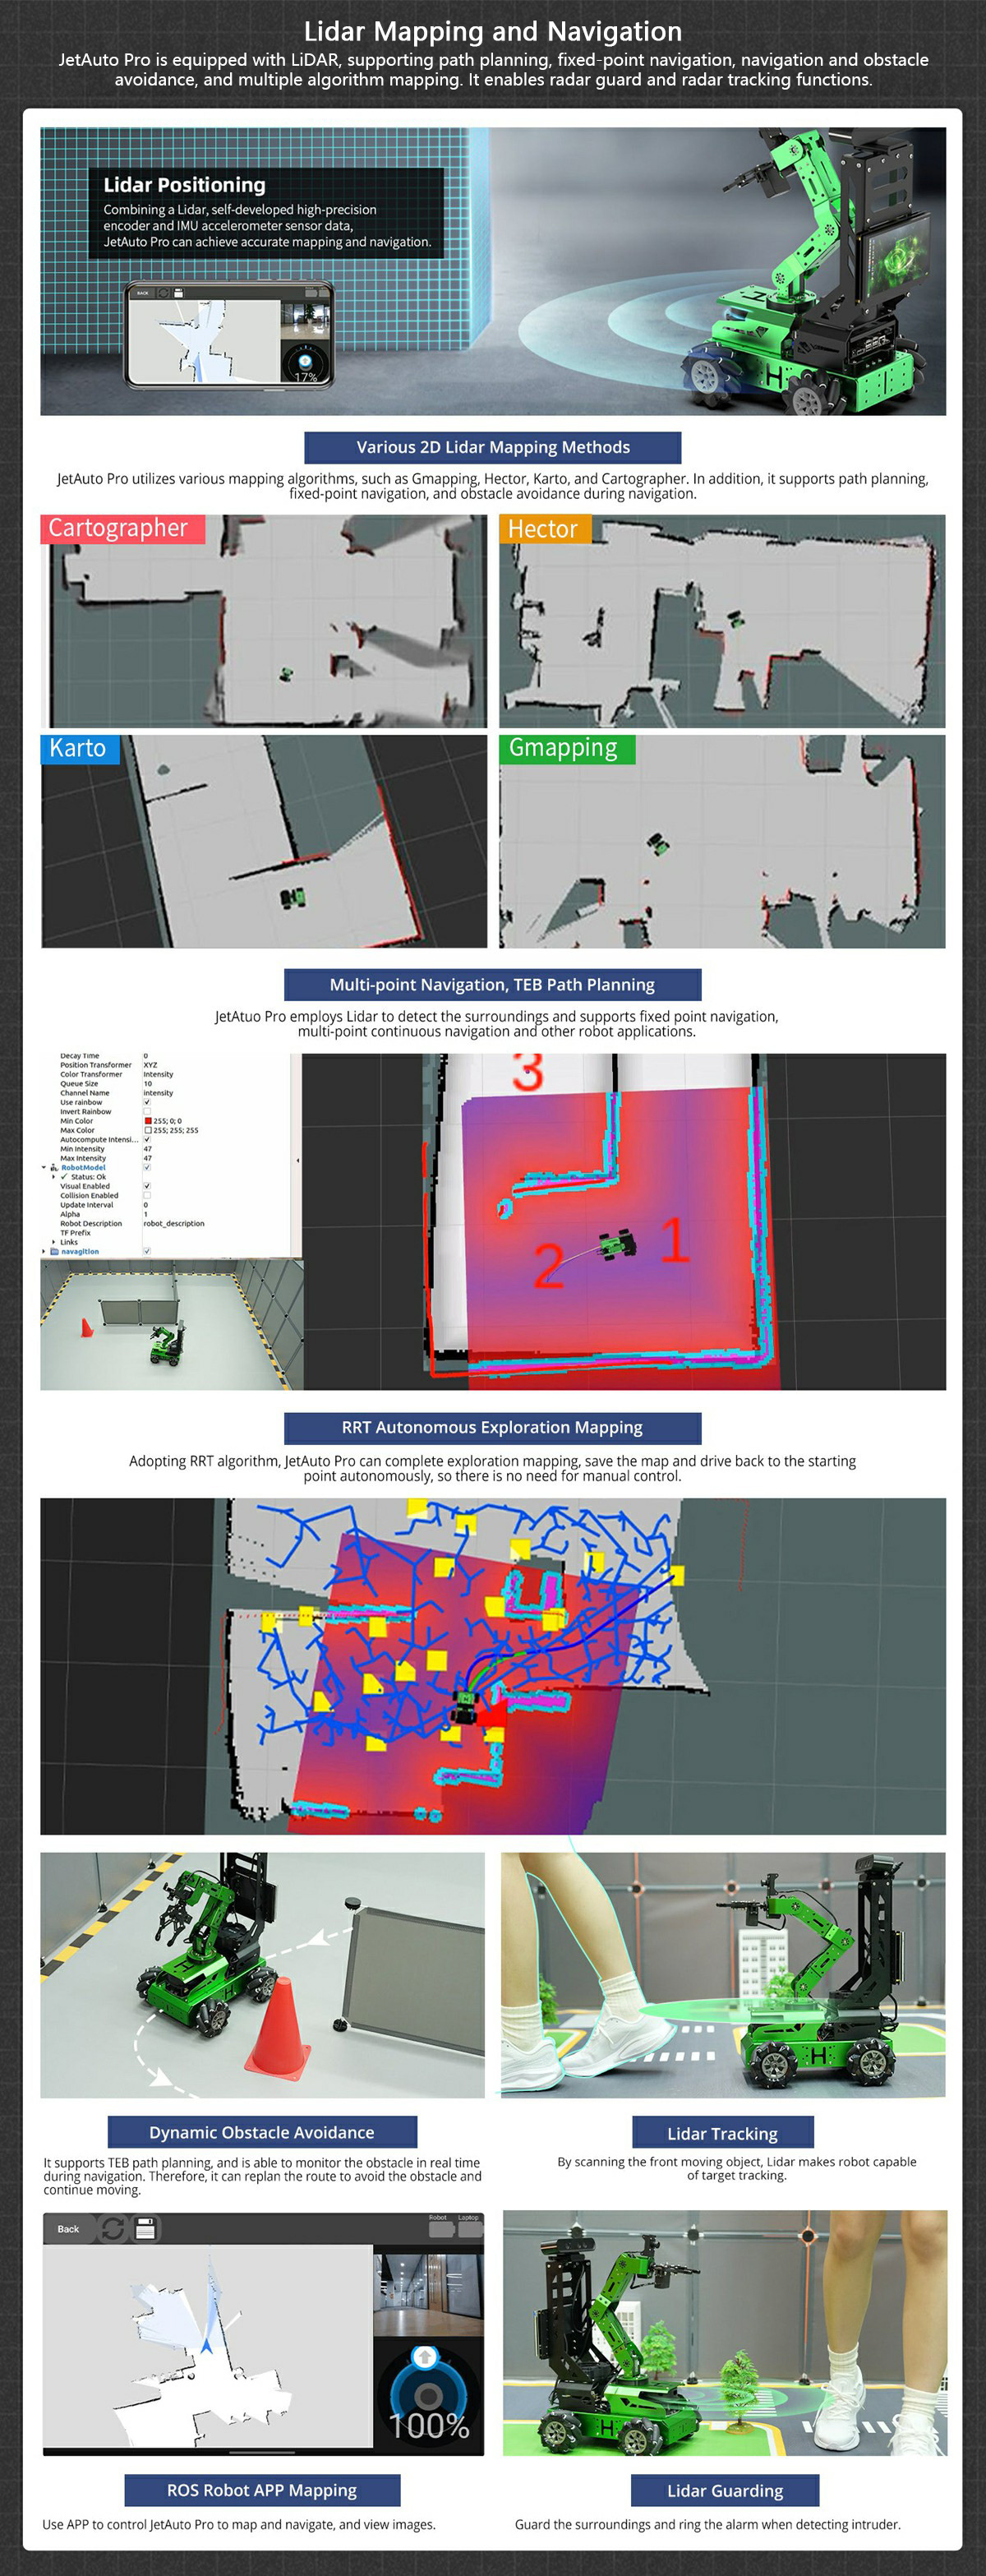Click the red Min Color swatch
The width and height of the screenshot is (986, 2576).
(x=148, y=1121)
